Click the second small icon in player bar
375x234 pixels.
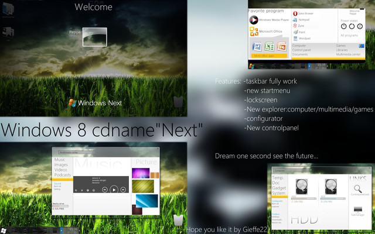tap(82, 191)
